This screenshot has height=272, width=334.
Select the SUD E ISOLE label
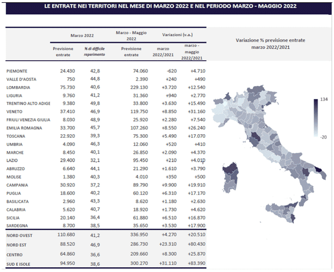[18, 264]
